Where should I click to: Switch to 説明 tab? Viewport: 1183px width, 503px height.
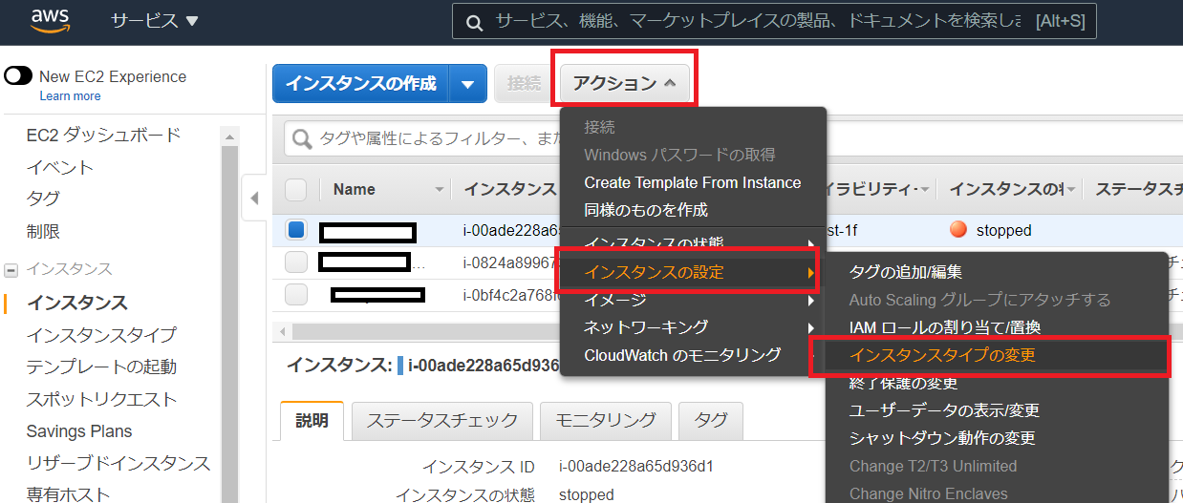coord(312,420)
